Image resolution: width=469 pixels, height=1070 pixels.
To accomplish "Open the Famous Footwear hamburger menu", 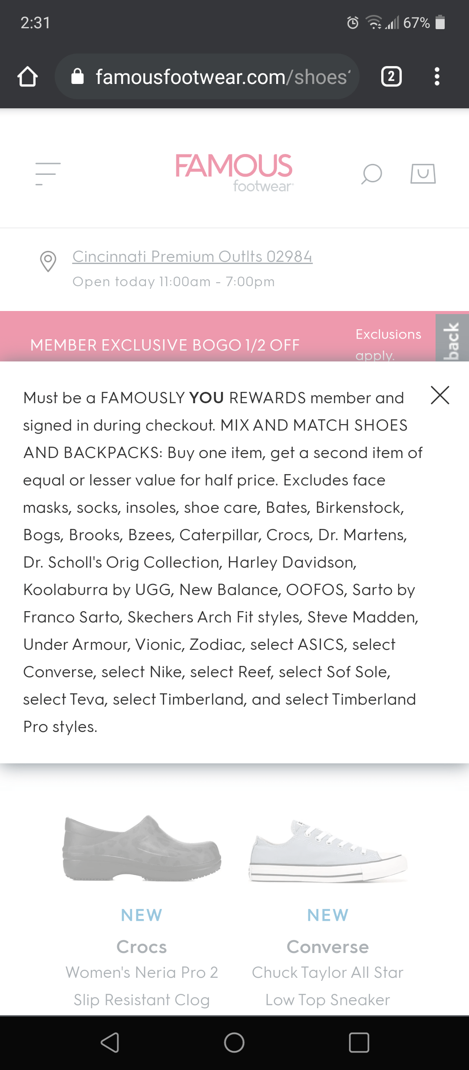I will (x=48, y=172).
